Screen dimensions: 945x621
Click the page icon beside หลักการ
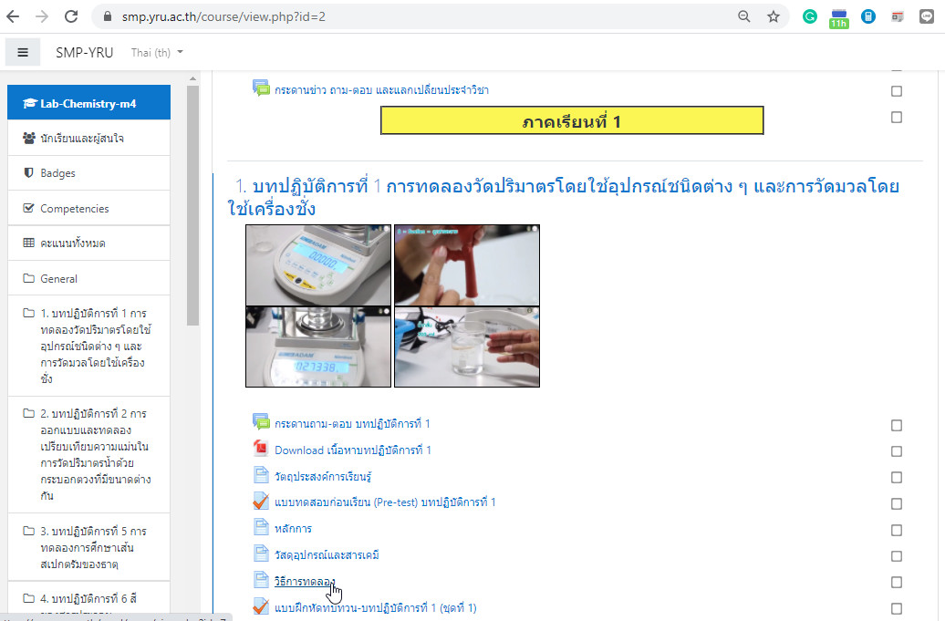[261, 528]
